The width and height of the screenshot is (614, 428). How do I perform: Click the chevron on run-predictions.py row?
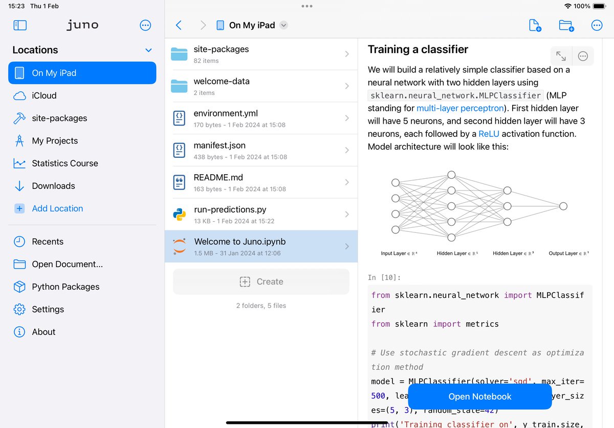click(347, 215)
